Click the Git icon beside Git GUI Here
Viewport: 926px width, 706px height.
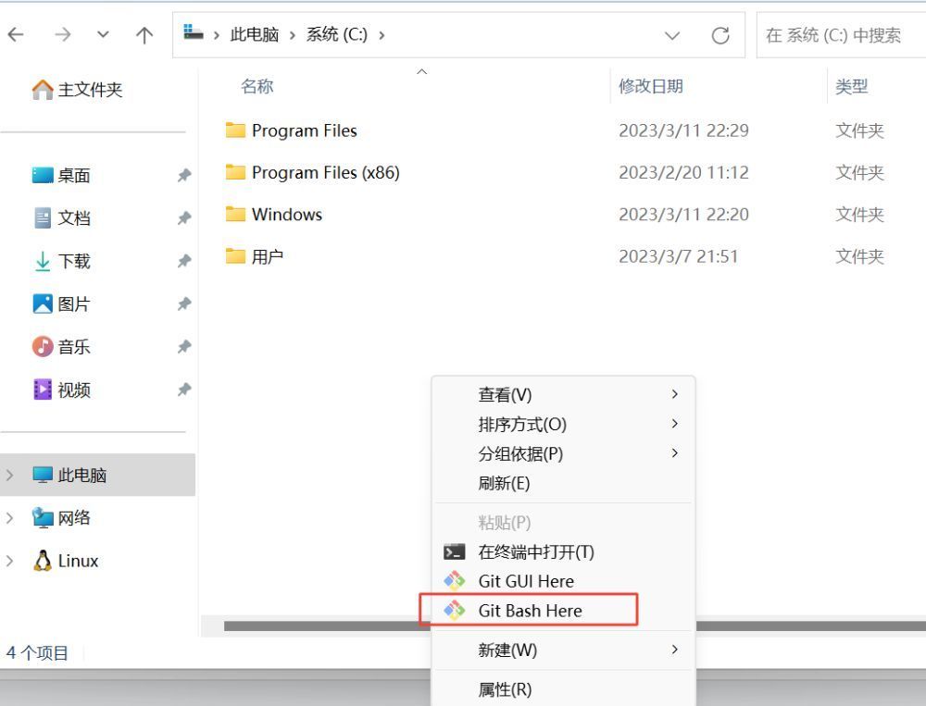pos(454,581)
